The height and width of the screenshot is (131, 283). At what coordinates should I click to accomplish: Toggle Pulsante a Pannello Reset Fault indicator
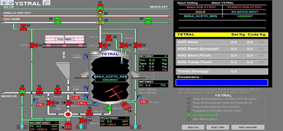click(x=189, y=111)
